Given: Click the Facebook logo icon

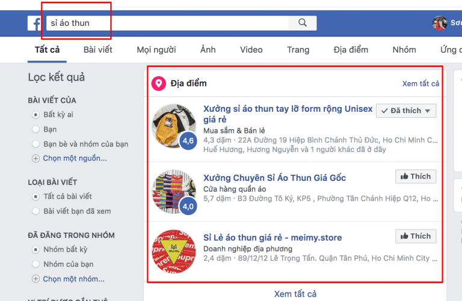Looking at the screenshot, I should [x=35, y=23].
